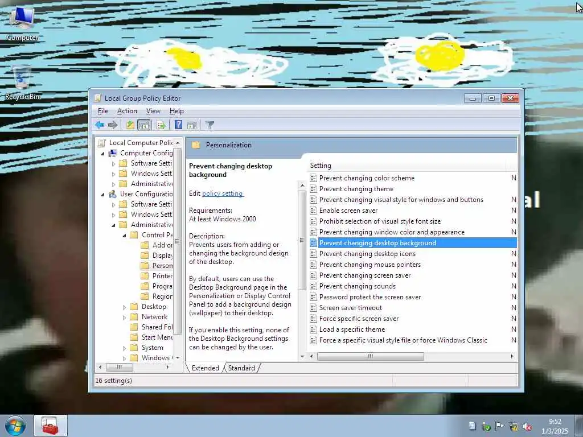Open the View menu
This screenshot has width=583, height=437.
[153, 111]
